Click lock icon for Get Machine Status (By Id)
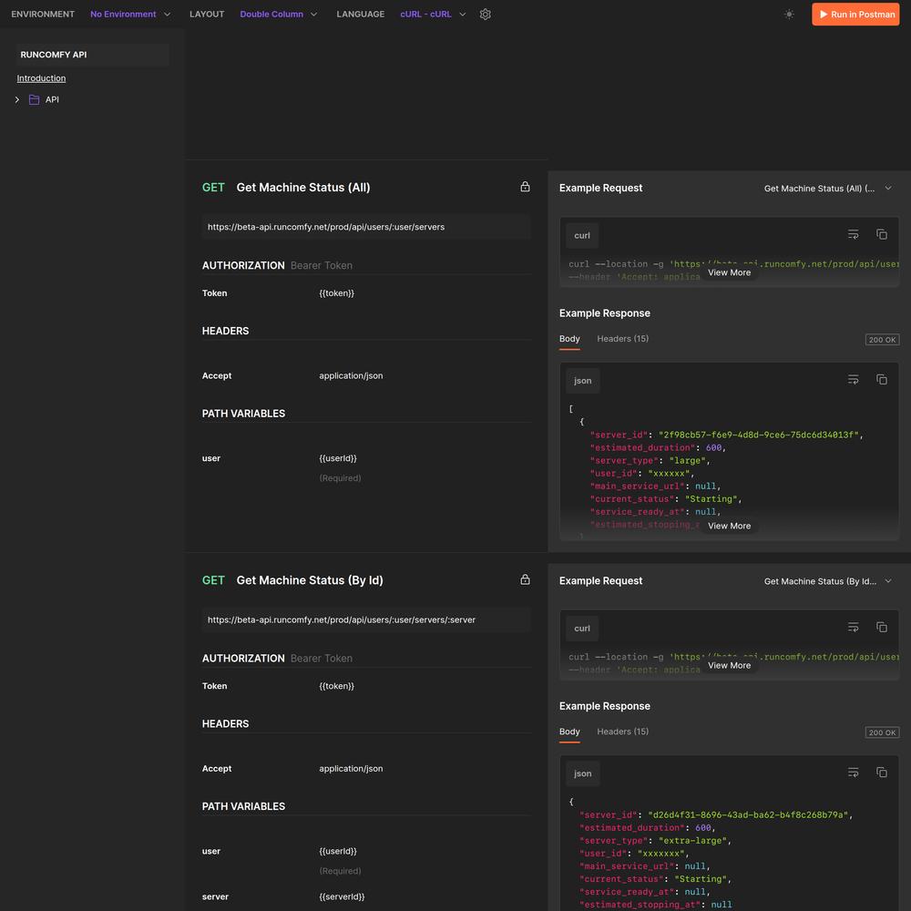The image size is (911, 911). click(525, 579)
